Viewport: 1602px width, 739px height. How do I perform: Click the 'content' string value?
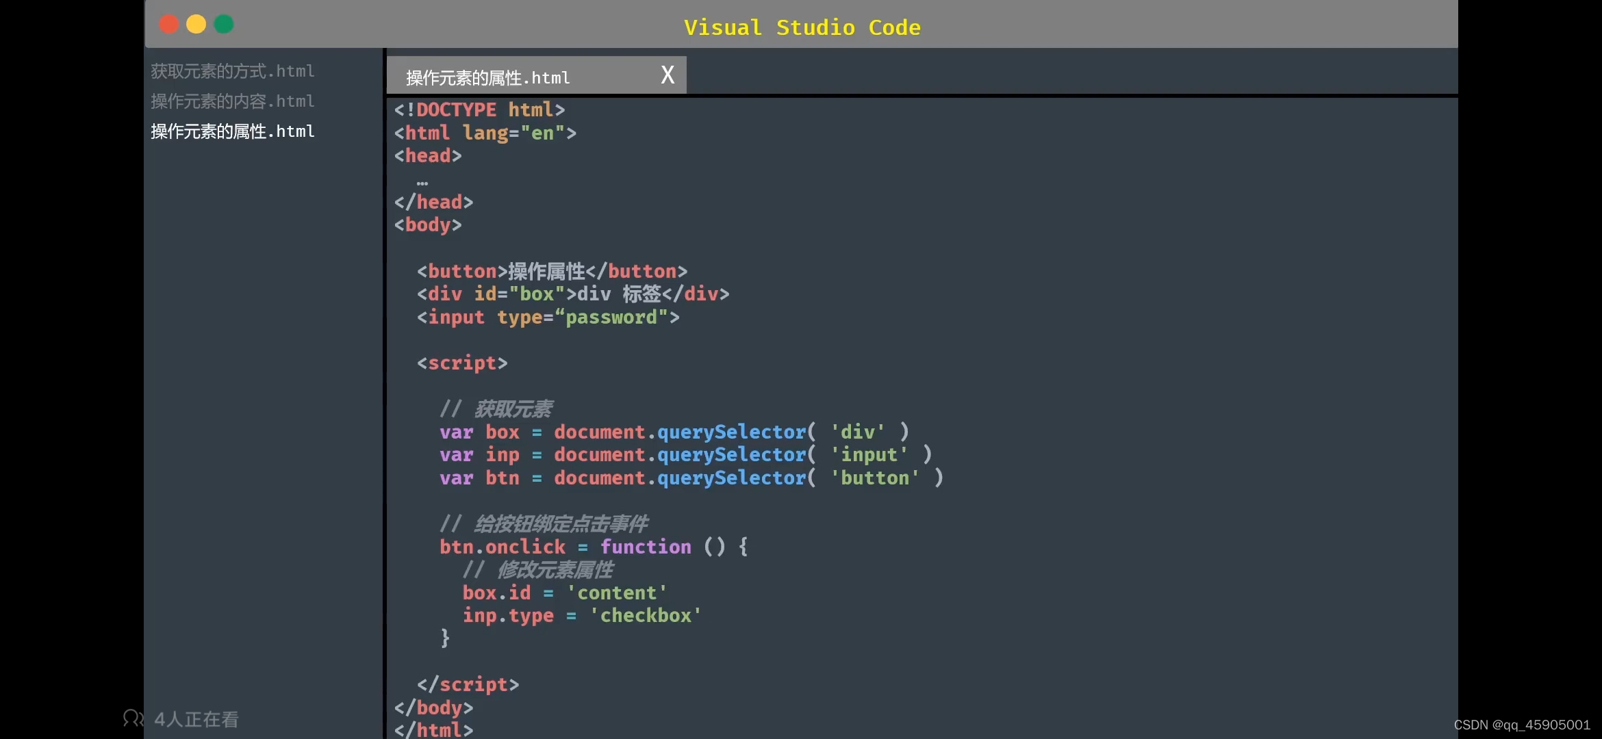617,593
